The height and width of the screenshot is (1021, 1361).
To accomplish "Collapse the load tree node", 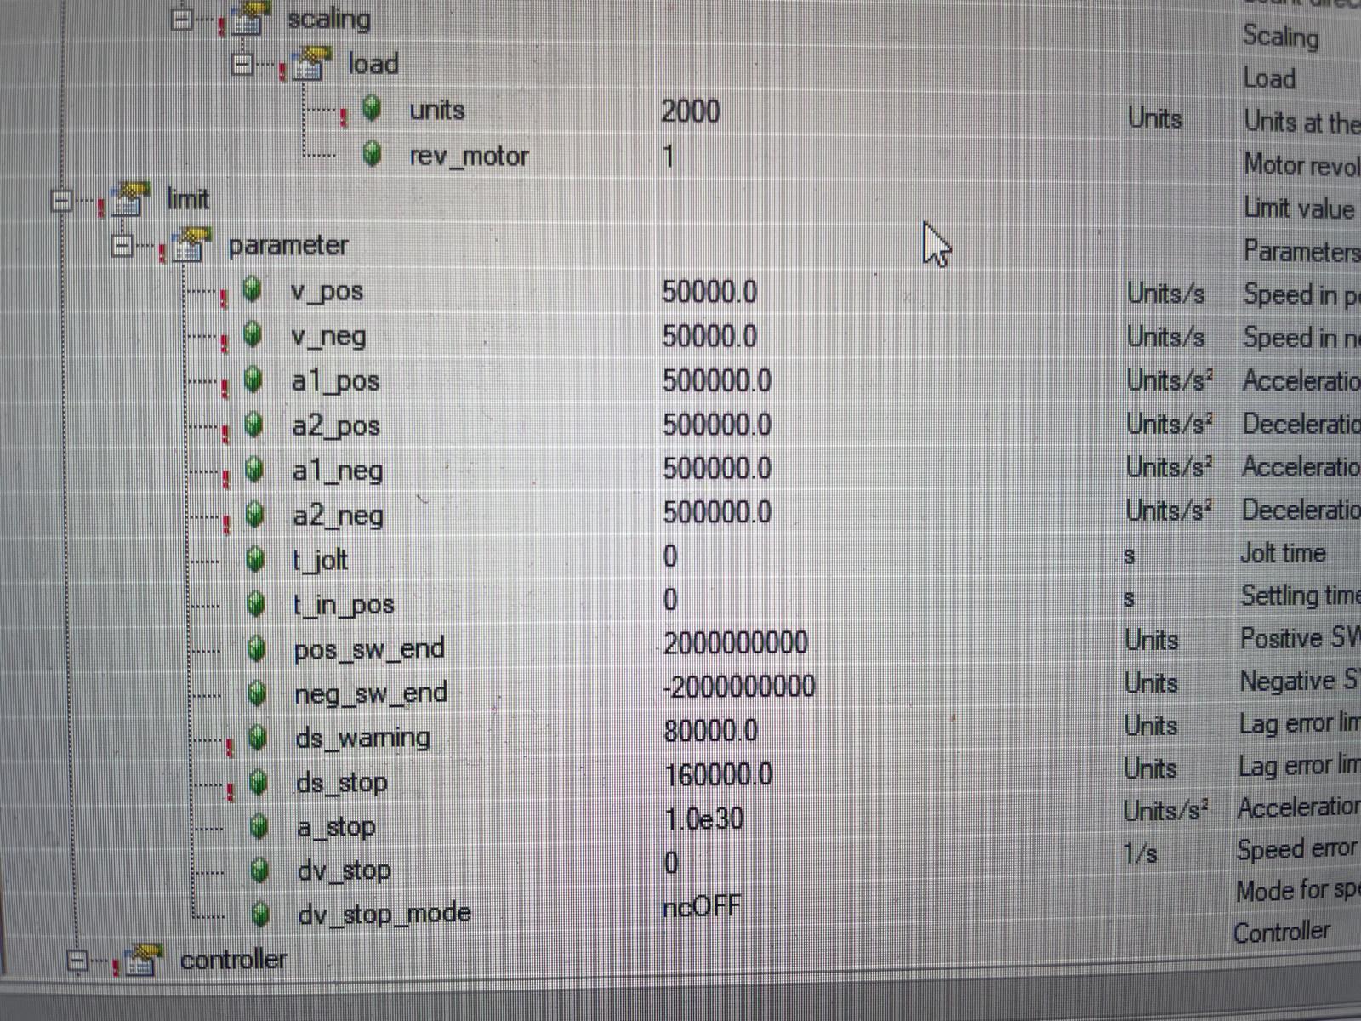I will (243, 64).
